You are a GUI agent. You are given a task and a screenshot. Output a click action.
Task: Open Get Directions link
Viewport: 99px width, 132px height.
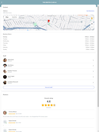pos(90,11)
